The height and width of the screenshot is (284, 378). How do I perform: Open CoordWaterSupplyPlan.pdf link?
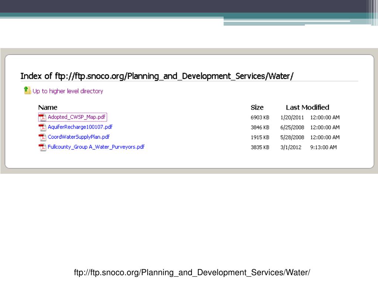(79, 137)
